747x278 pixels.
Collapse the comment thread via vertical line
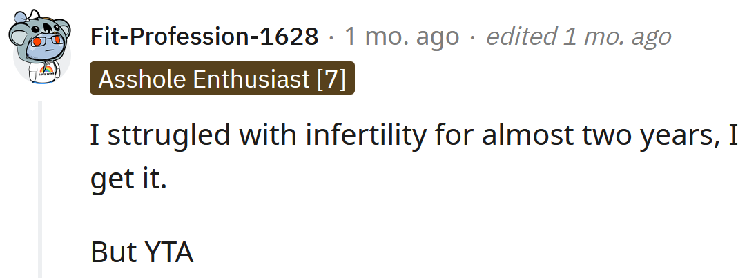click(40, 190)
